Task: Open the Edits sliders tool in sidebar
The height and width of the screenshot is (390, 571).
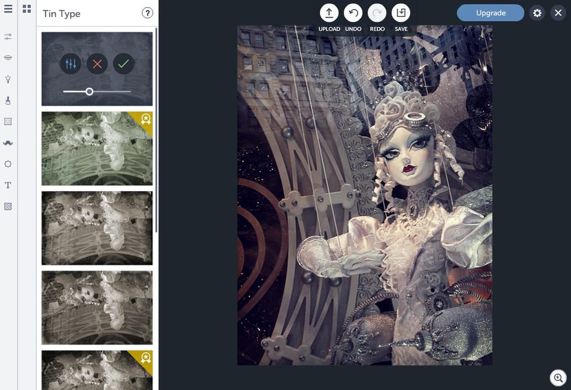Action: (8, 36)
